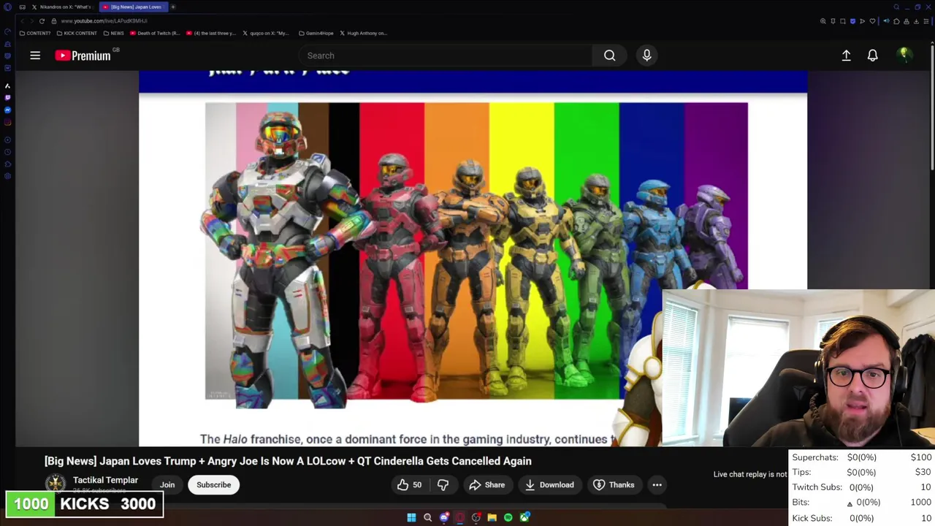
Task: Open the YouTube guide hamburger menu
Action: (35, 56)
